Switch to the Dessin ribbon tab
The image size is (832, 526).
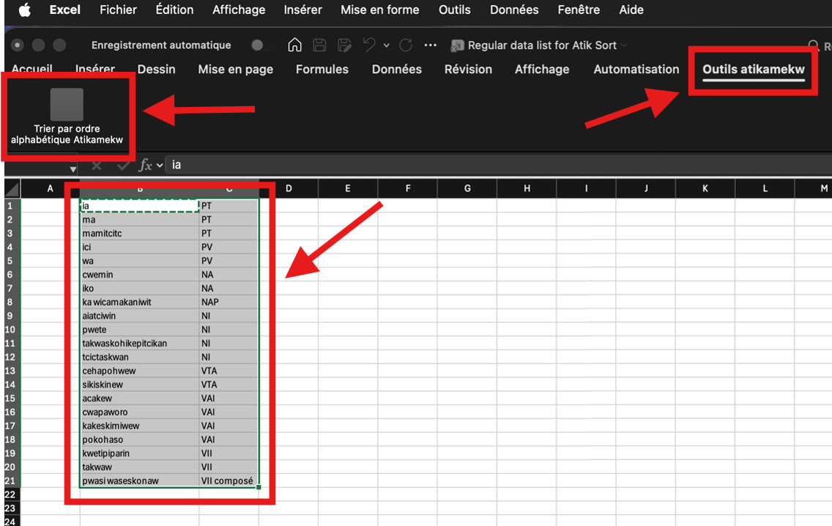(156, 69)
